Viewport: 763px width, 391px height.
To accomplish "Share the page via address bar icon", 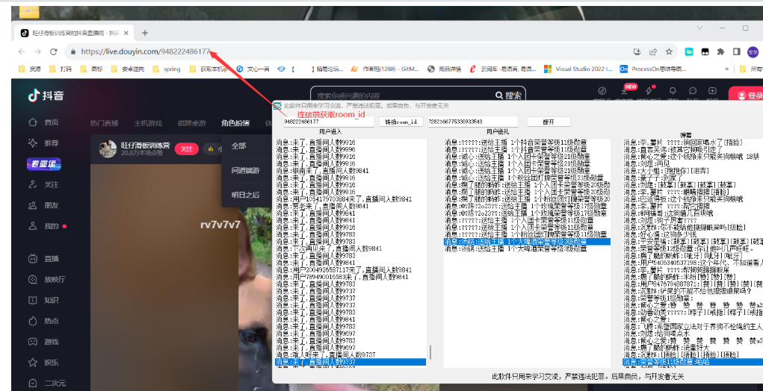I will point(653,51).
